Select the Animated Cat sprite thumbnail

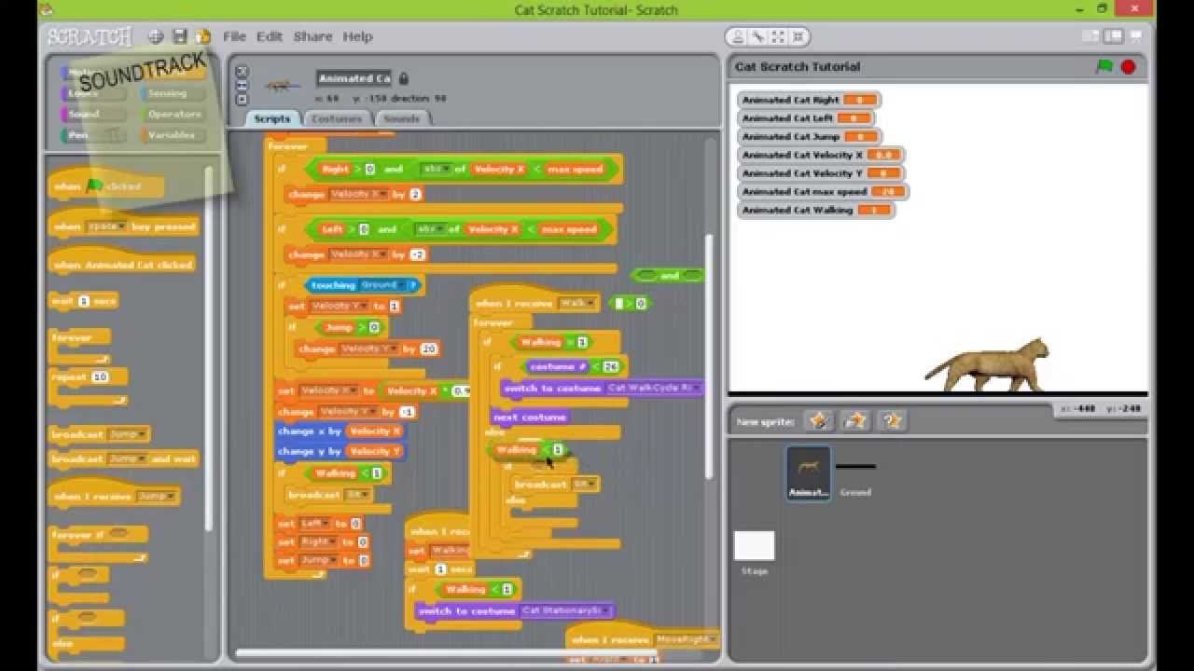[x=808, y=472]
